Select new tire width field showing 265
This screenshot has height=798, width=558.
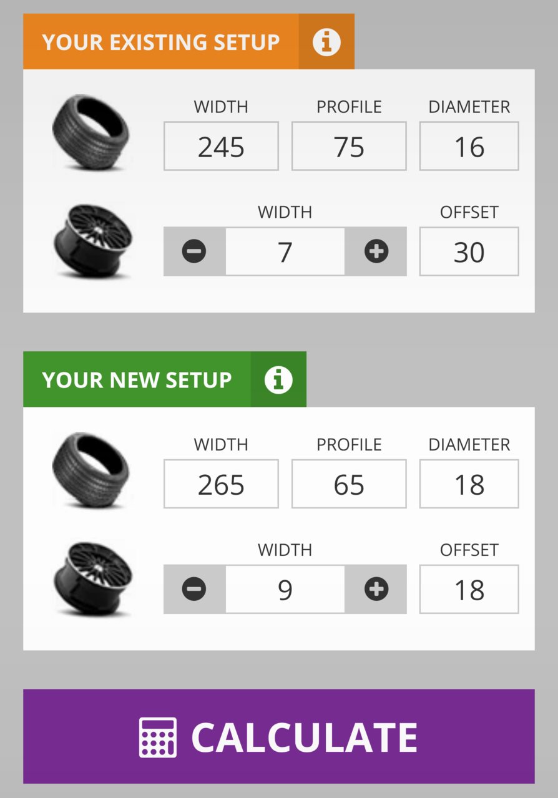click(x=221, y=484)
